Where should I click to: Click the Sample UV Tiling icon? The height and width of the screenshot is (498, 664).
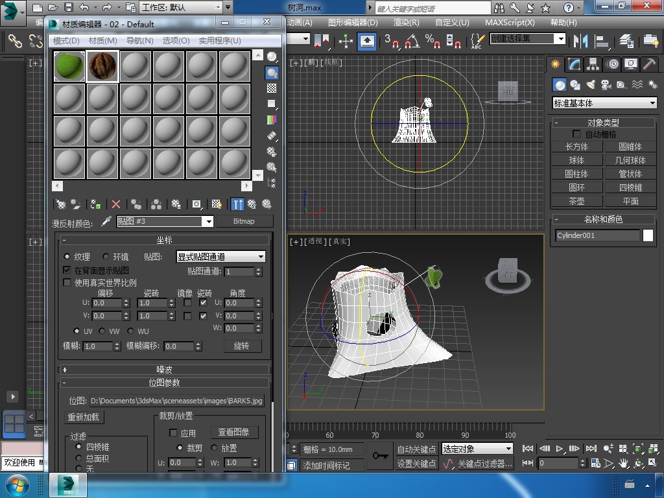pos(272,104)
